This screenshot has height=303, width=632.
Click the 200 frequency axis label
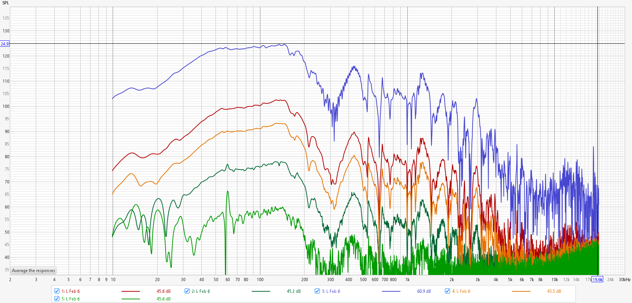coord(305,280)
